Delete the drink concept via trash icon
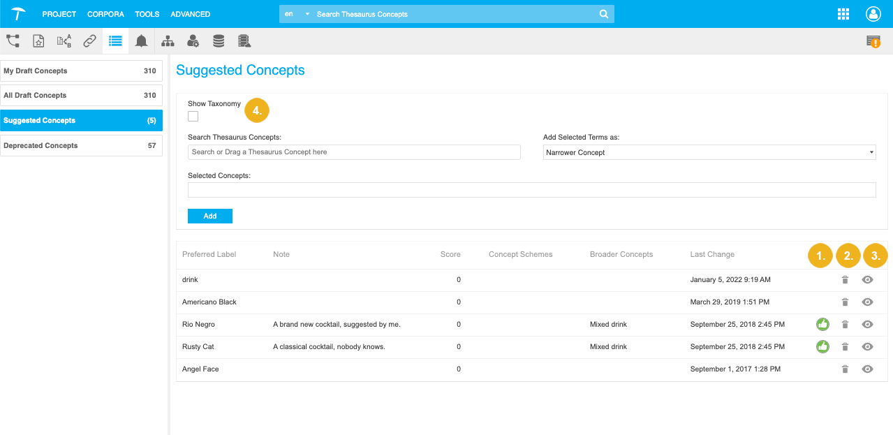893x435 pixels. tap(845, 280)
